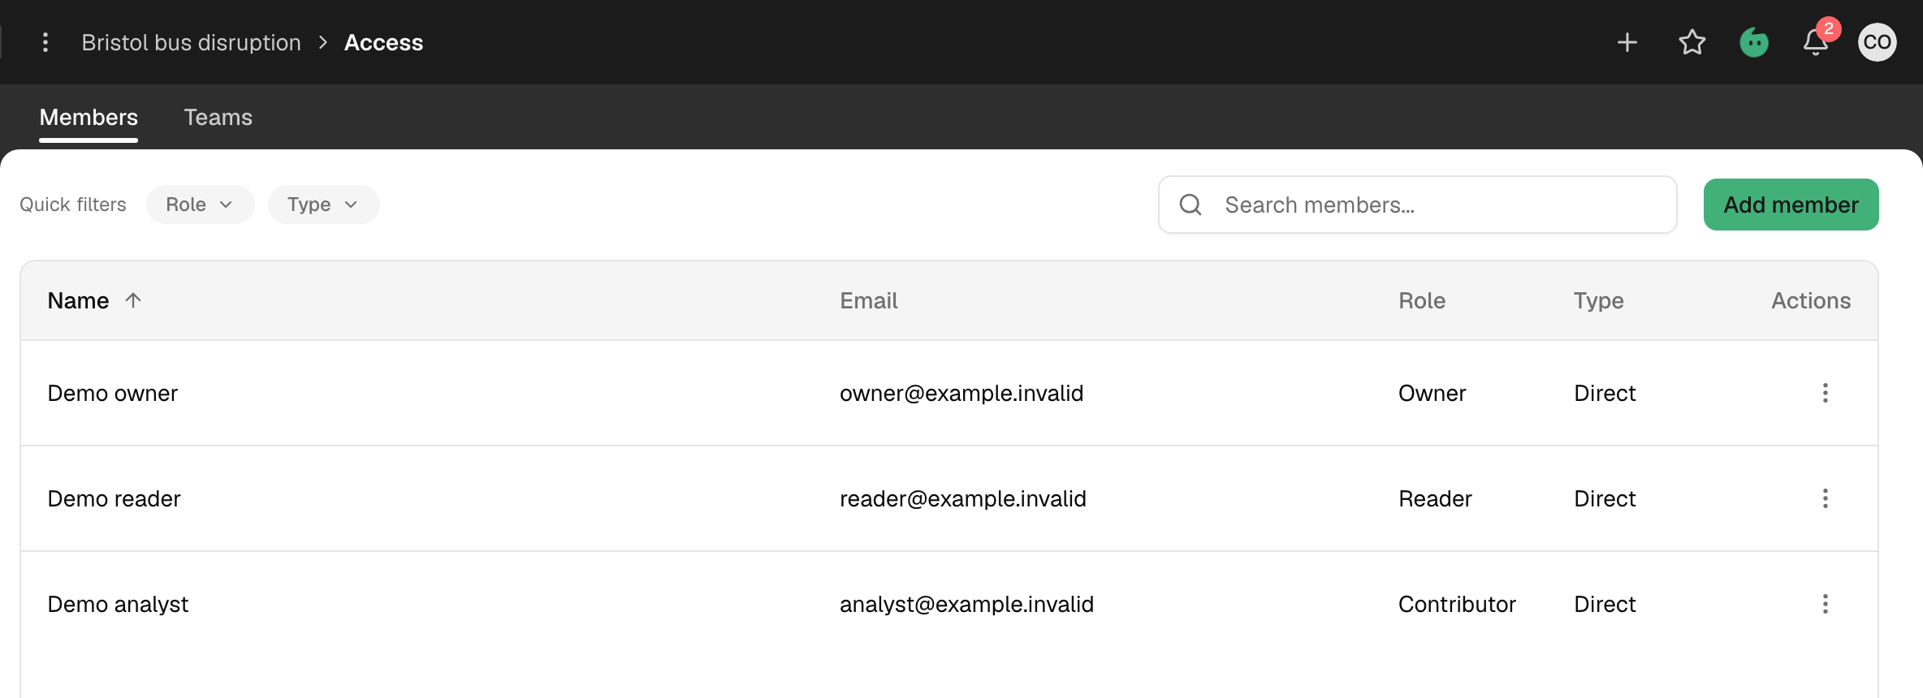Open notifications bell with 2 badge

tap(1816, 42)
